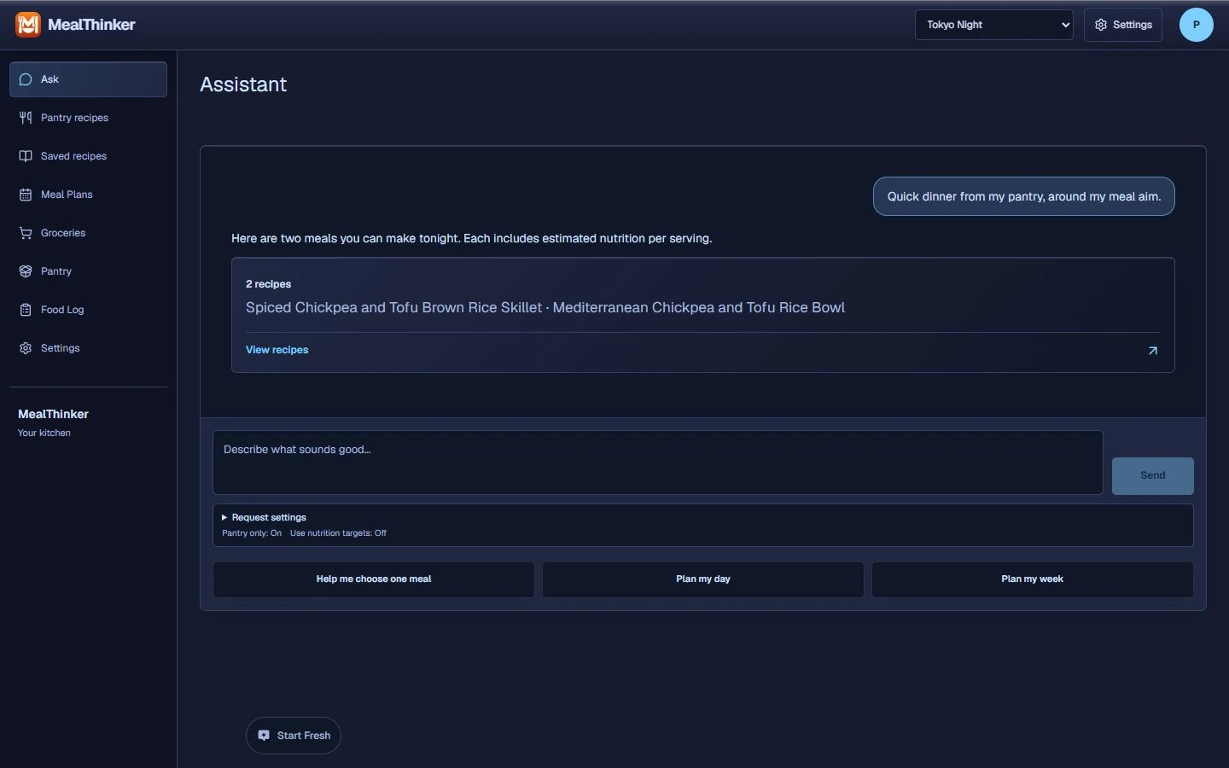Click the Groceries cart icon
This screenshot has height=768, width=1229.
tap(26, 233)
